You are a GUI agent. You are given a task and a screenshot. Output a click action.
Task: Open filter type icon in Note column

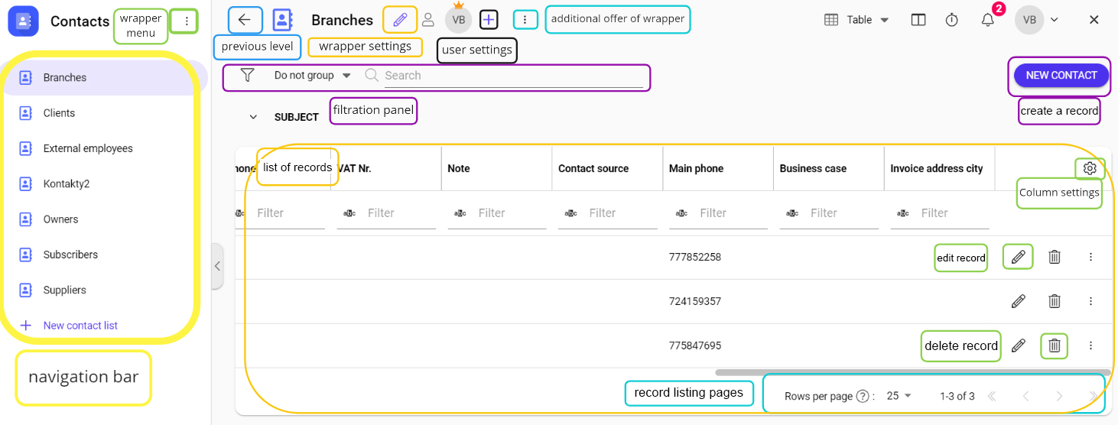(460, 213)
